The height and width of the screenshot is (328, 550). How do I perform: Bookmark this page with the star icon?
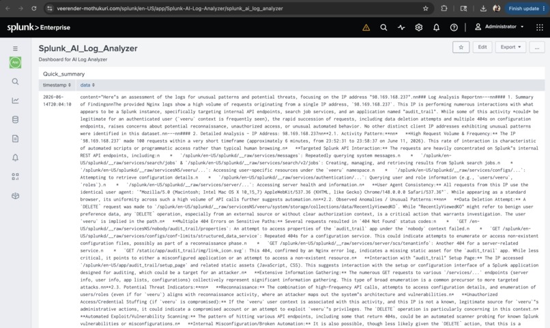pyautogui.click(x=426, y=8)
